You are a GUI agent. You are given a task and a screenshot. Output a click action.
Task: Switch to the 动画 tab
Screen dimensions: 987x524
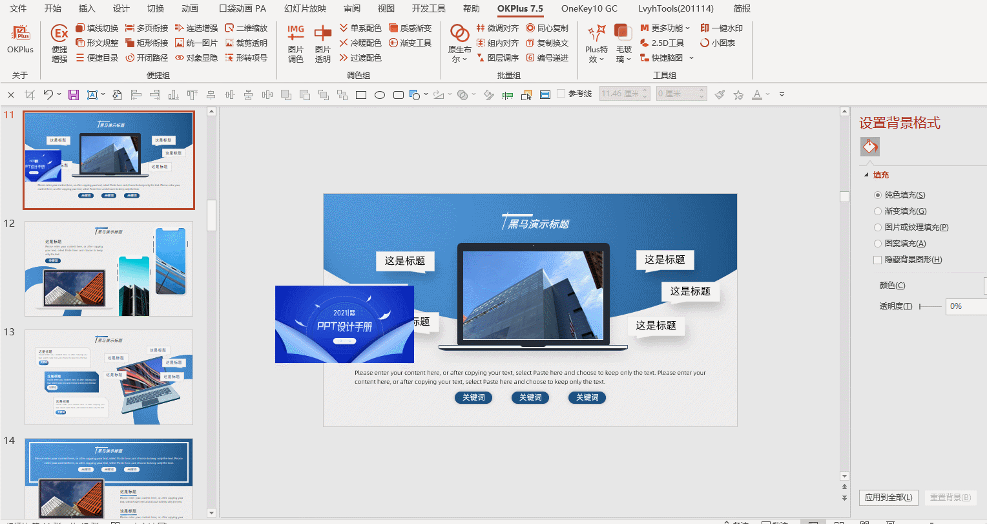[190, 9]
